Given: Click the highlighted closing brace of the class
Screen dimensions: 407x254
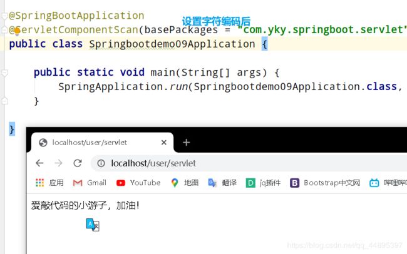Looking at the screenshot, I should point(12,130).
